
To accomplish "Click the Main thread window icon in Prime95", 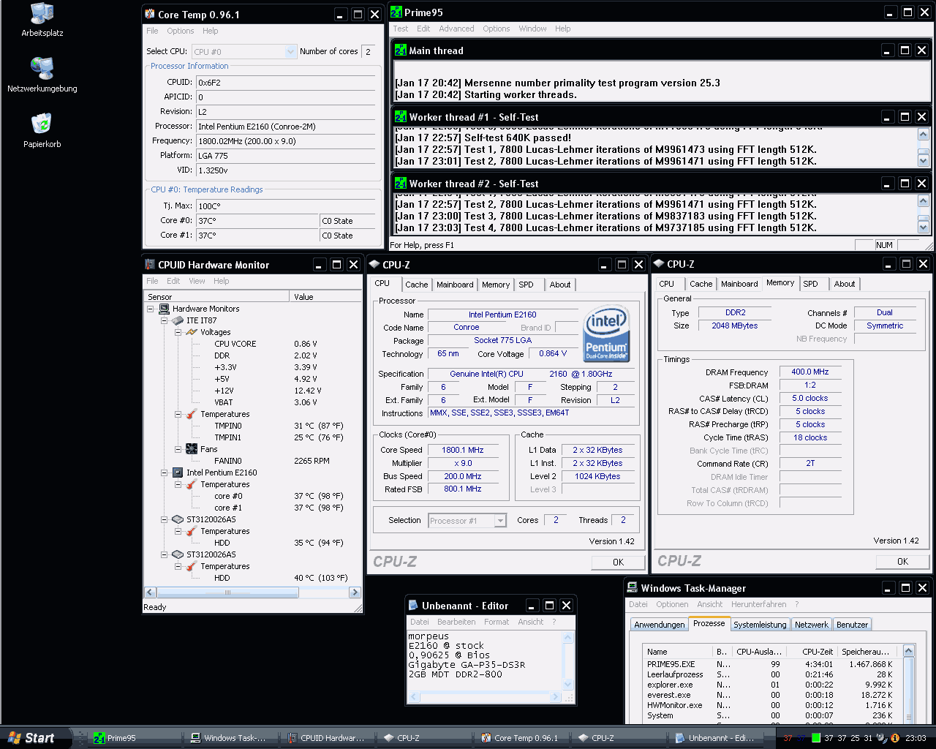I will coord(401,50).
